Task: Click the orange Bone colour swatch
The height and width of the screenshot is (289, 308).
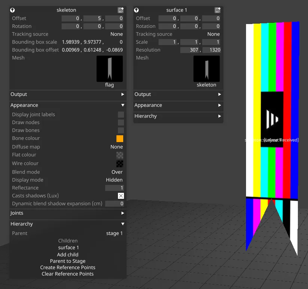Action: coord(121,138)
